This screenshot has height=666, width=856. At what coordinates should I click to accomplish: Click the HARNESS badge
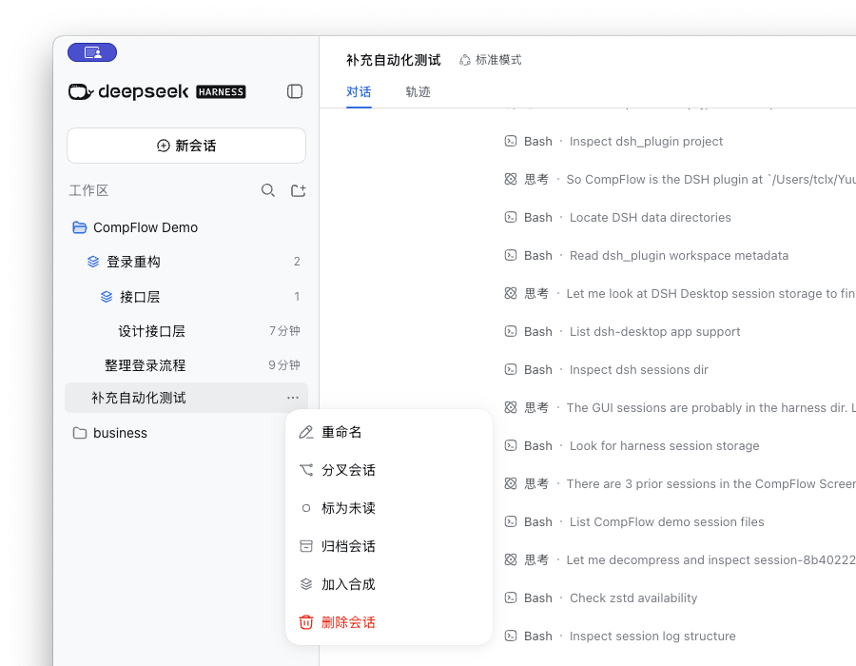click(221, 91)
